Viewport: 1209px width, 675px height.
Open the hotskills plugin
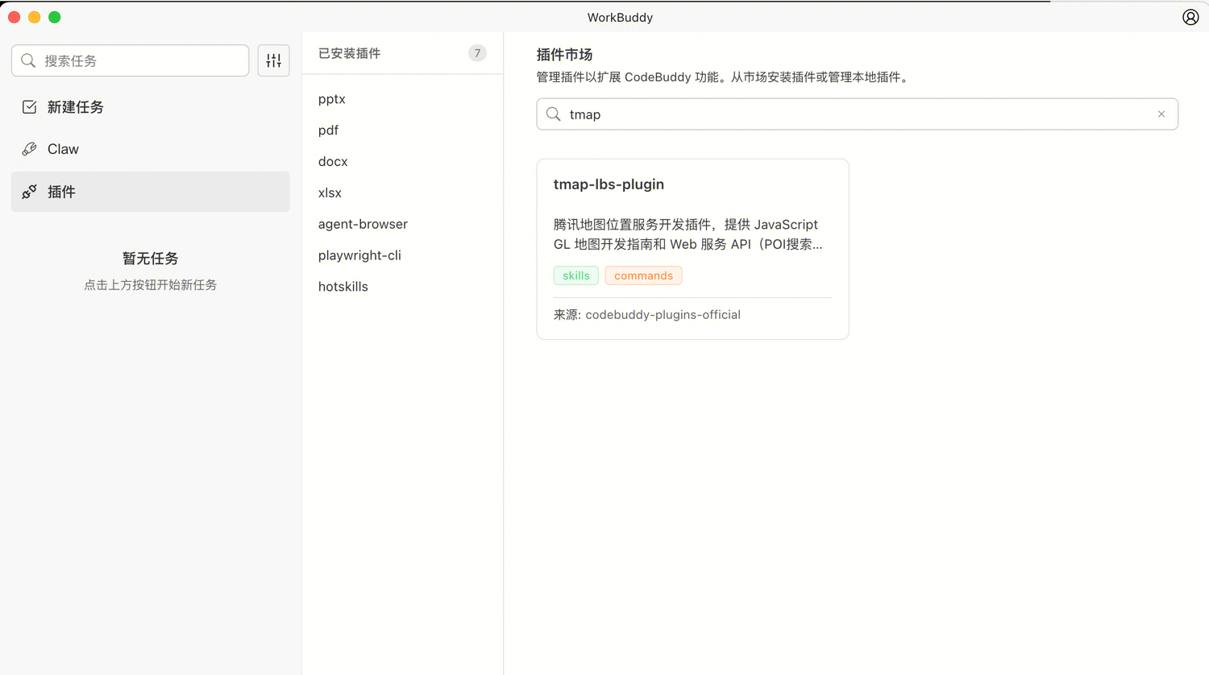tap(343, 287)
